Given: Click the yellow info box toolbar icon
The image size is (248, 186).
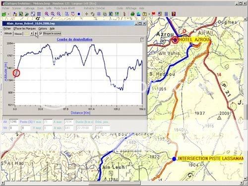Looking at the screenshot, I should point(144,14).
